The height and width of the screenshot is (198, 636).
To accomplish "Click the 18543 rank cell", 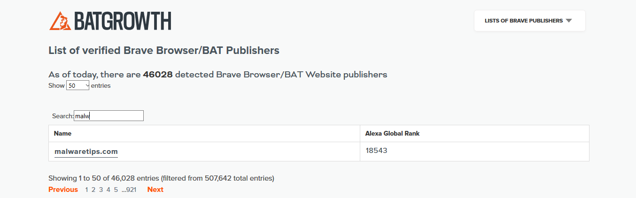I will click(x=377, y=151).
